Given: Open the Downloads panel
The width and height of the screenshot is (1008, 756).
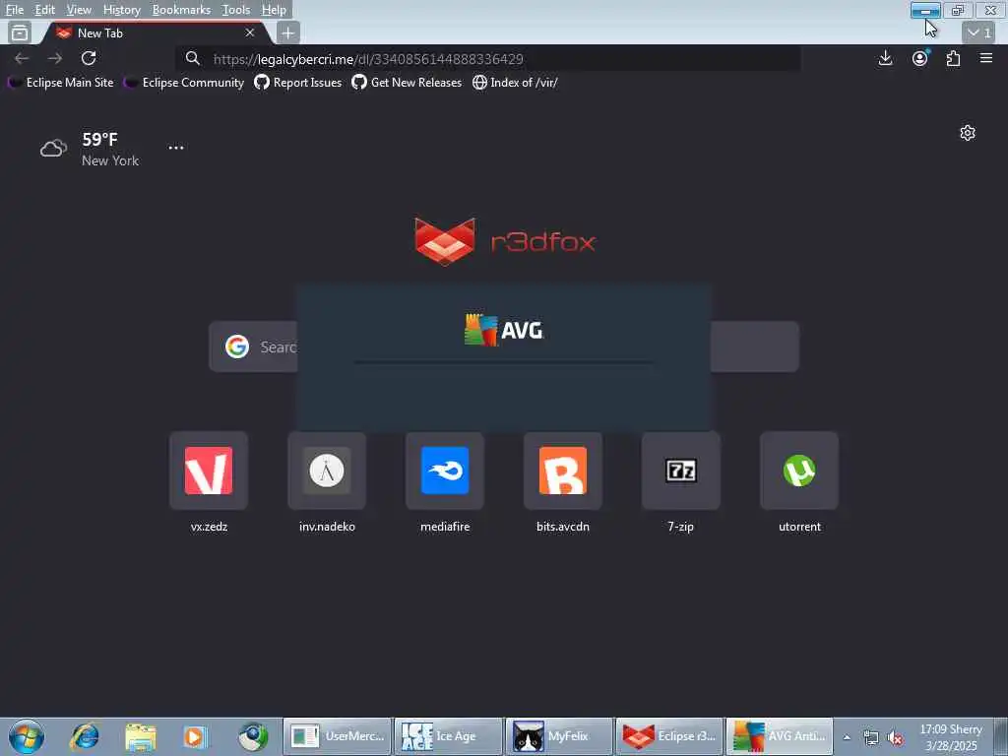Looking at the screenshot, I should (885, 58).
